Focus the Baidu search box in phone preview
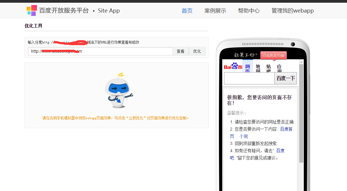347x191 pixels. pyautogui.click(x=250, y=78)
